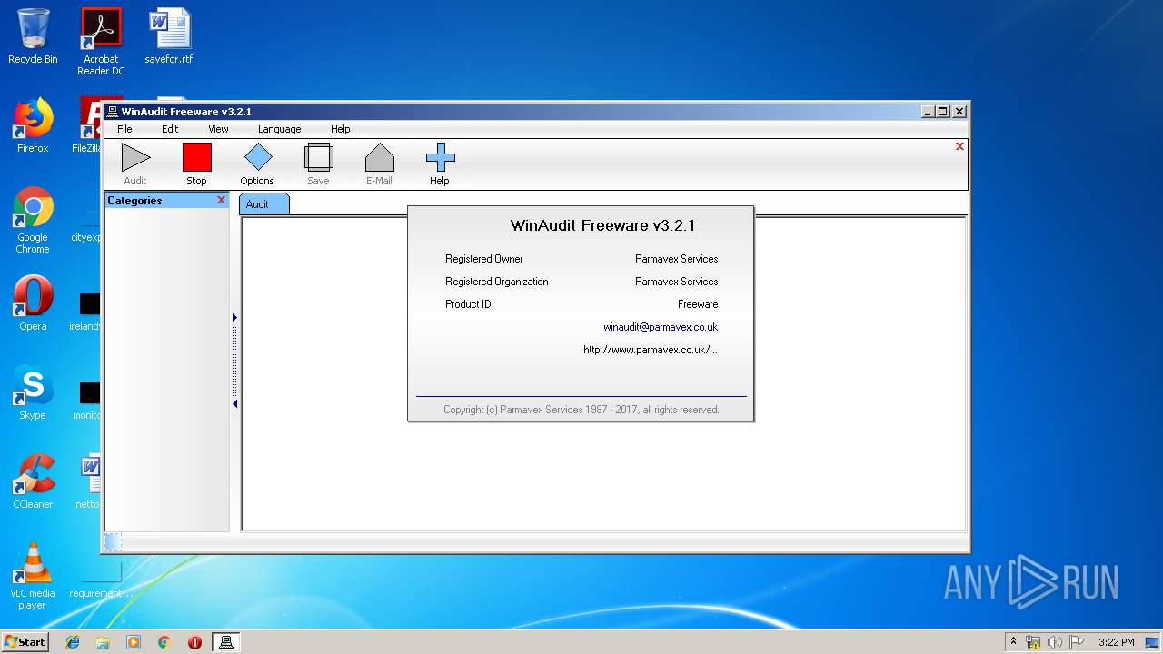Open the requirement... desktop item
The image size is (1163, 654).
pyautogui.click(x=101, y=581)
